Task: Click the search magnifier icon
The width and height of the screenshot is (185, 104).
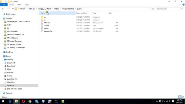Action: point(181,9)
